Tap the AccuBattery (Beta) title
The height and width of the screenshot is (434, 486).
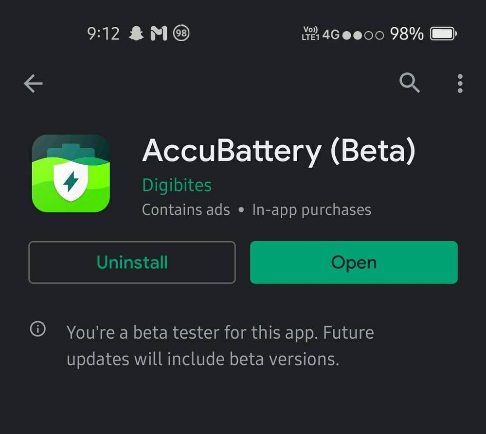[x=278, y=151]
